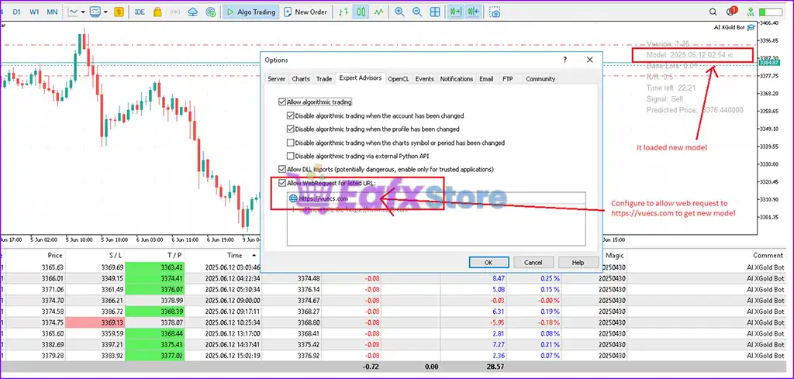
Task: Switch chart to line chart icon
Action: [378, 12]
